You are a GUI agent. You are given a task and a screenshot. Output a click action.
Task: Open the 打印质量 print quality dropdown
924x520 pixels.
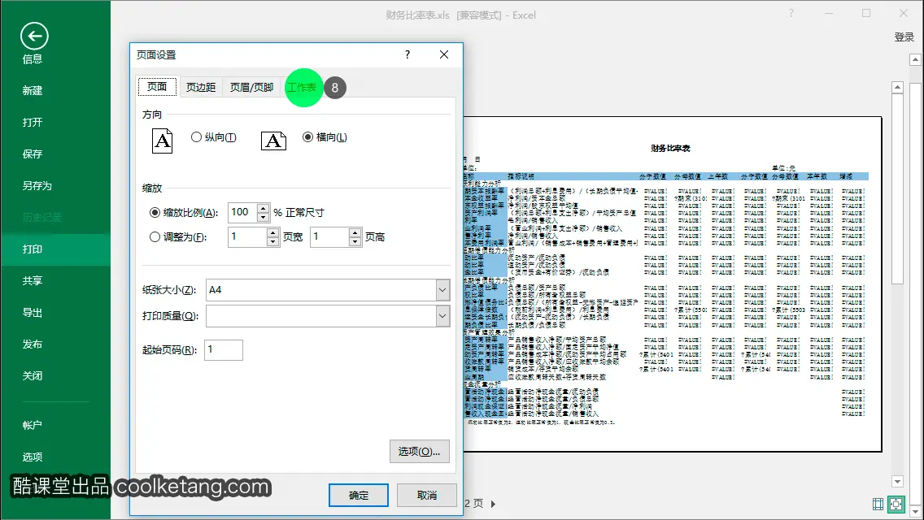(x=442, y=315)
